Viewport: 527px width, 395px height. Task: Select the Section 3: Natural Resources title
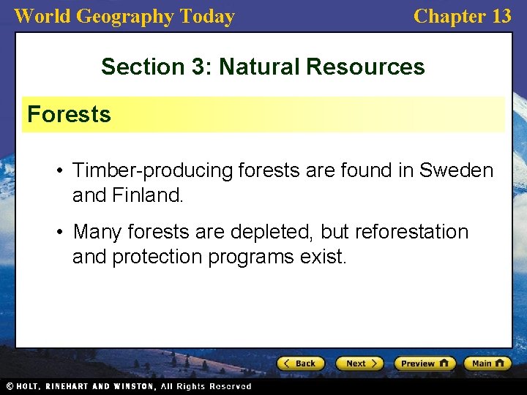263,66
